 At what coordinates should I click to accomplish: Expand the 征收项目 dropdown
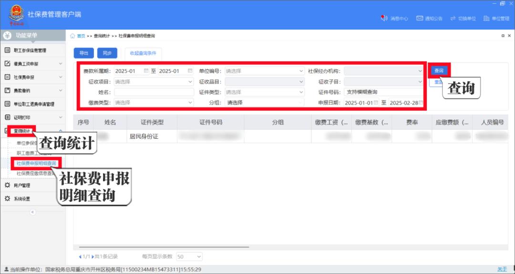(x=190, y=81)
